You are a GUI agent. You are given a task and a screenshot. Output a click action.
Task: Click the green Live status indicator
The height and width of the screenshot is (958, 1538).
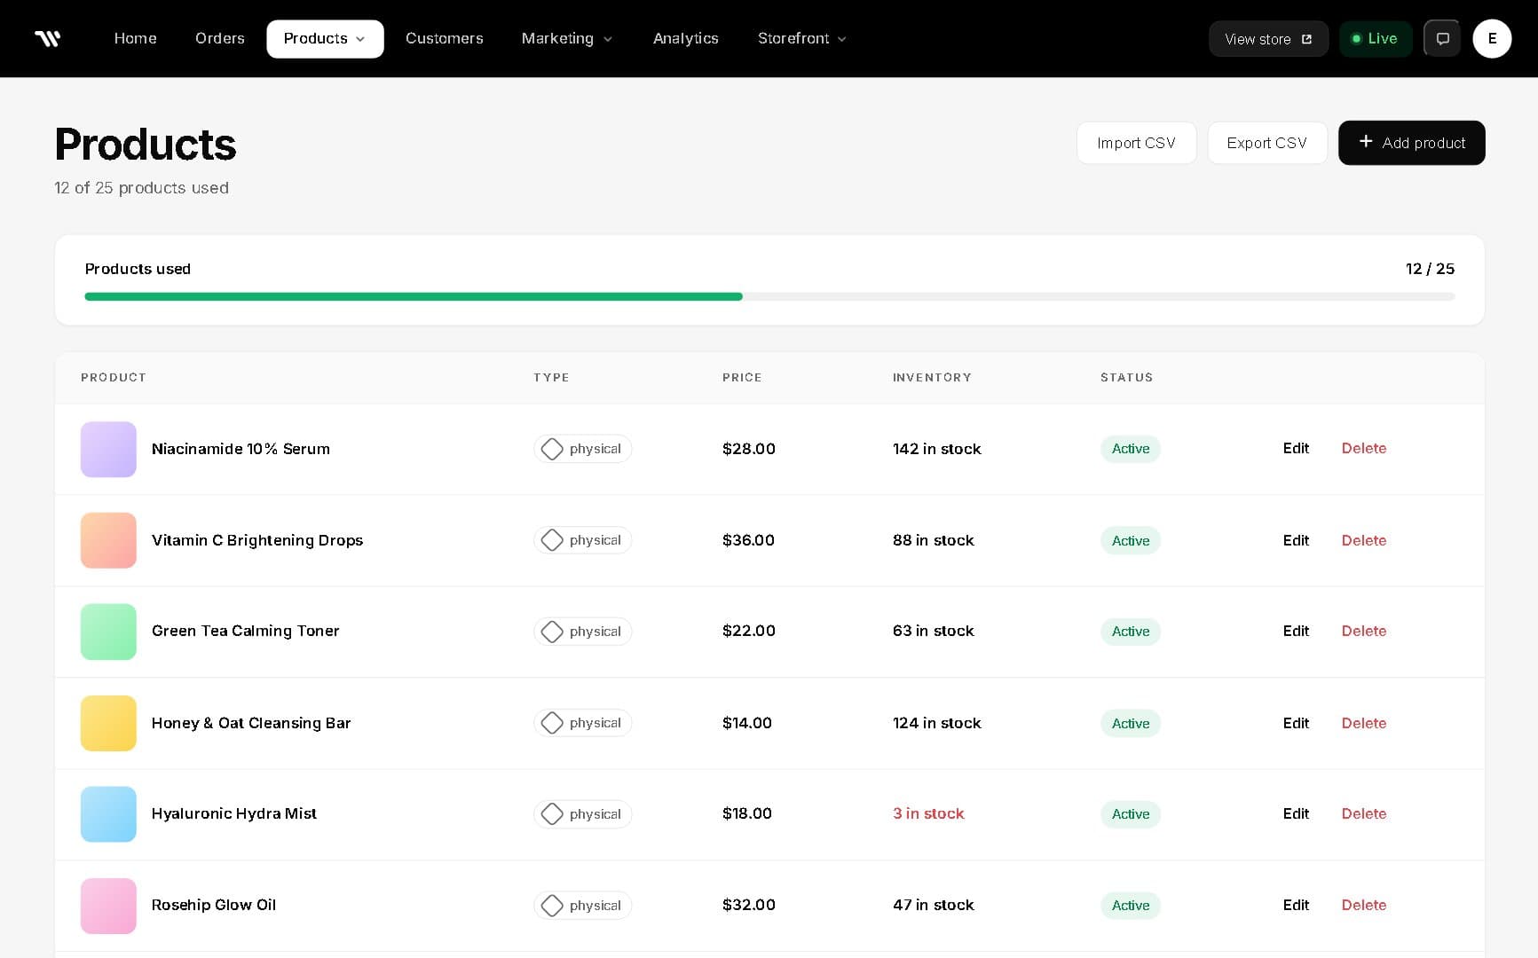pos(1375,38)
